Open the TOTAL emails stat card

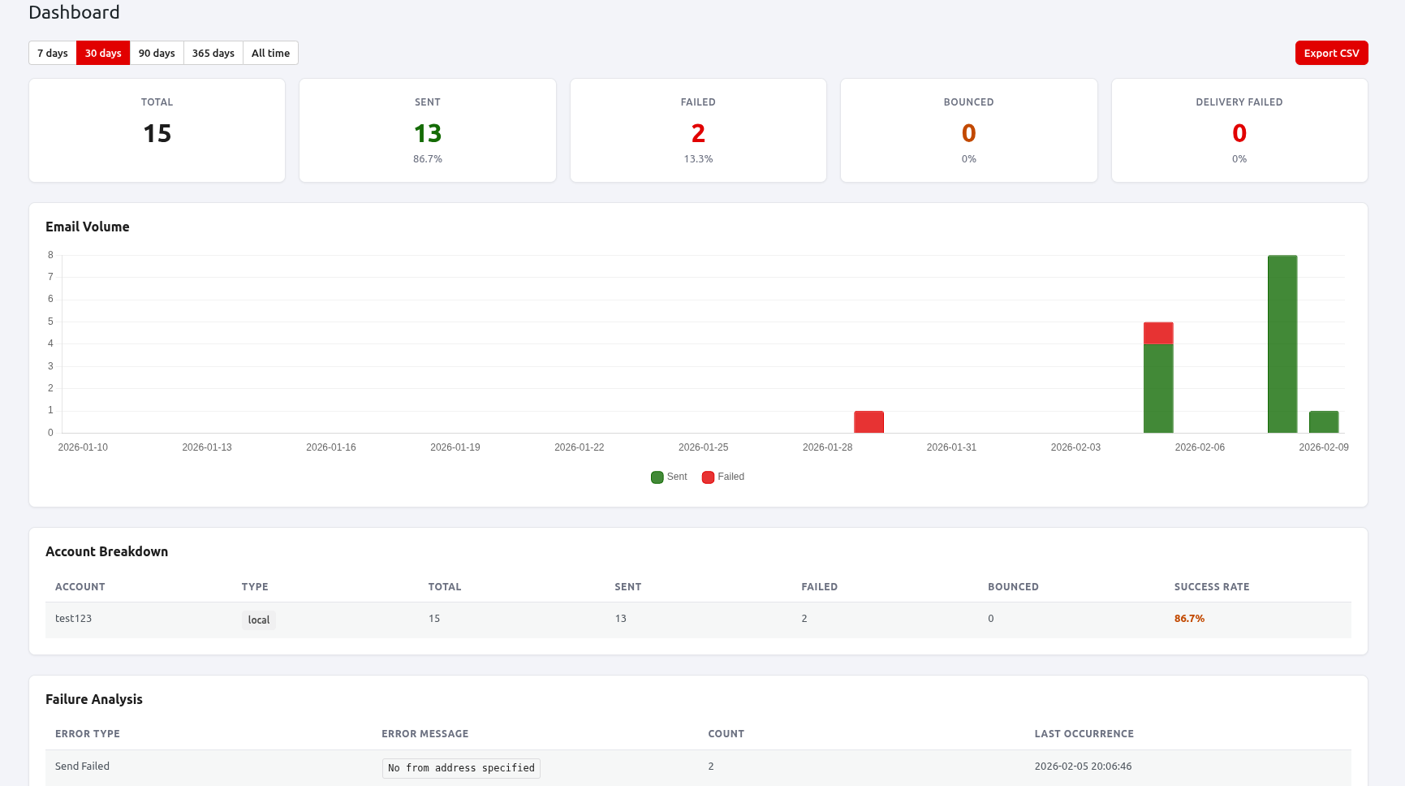click(x=157, y=130)
